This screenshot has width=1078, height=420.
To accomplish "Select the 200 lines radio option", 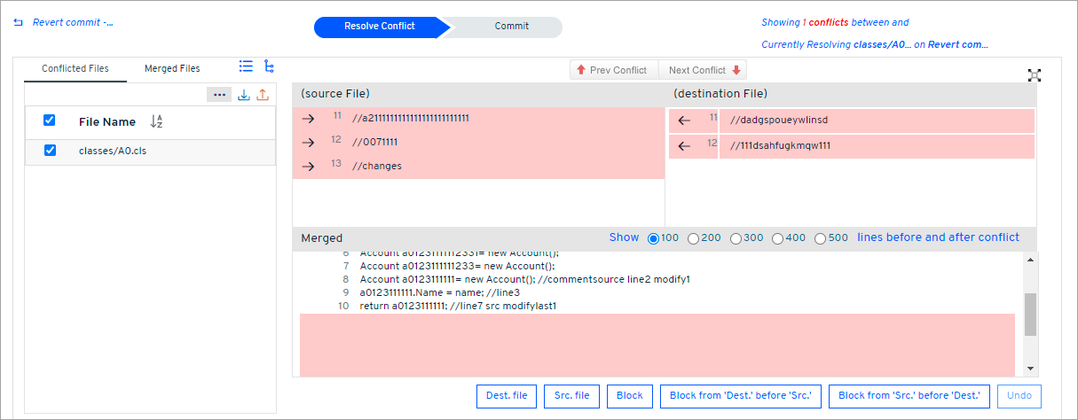I will pos(694,238).
